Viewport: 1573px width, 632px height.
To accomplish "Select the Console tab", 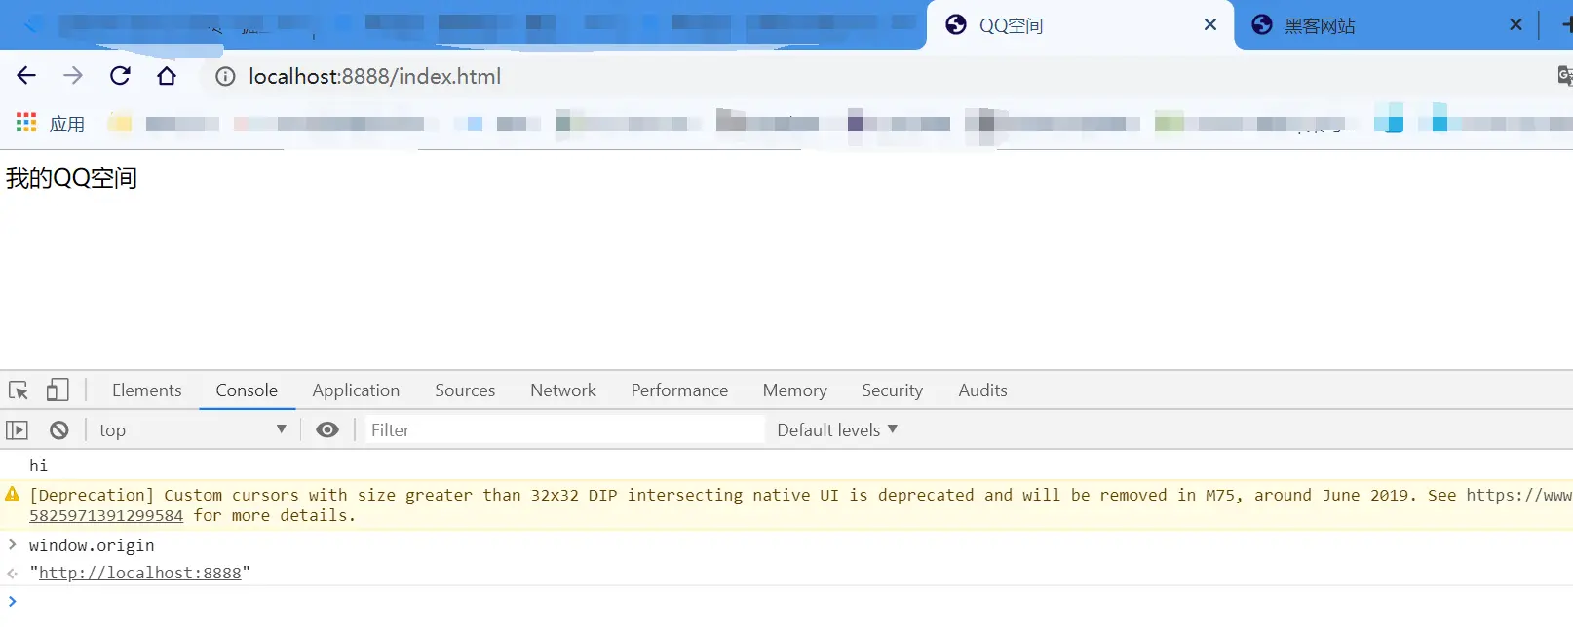I will (x=247, y=390).
